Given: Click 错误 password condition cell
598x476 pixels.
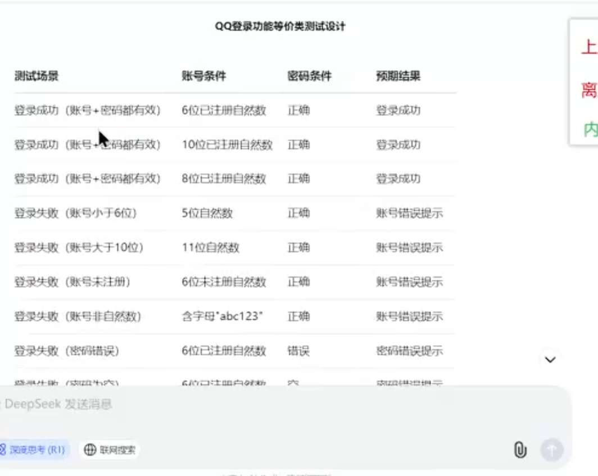Looking at the screenshot, I should coord(298,351).
